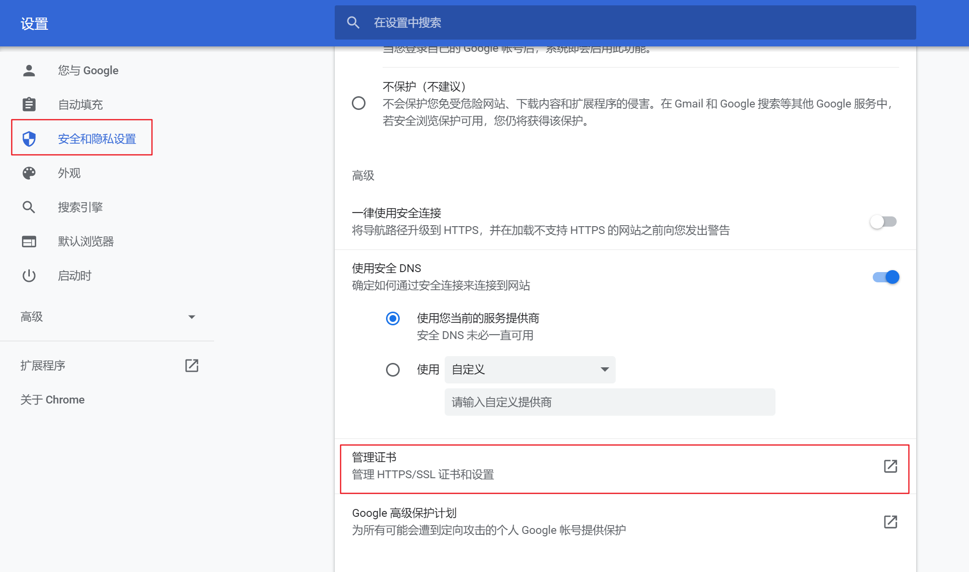
Task: Select the 不保护（不建议）radio button
Action: 359,104
